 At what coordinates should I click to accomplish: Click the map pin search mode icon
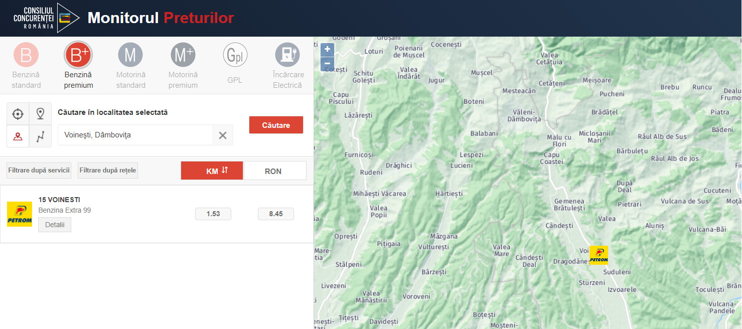pyautogui.click(x=41, y=114)
